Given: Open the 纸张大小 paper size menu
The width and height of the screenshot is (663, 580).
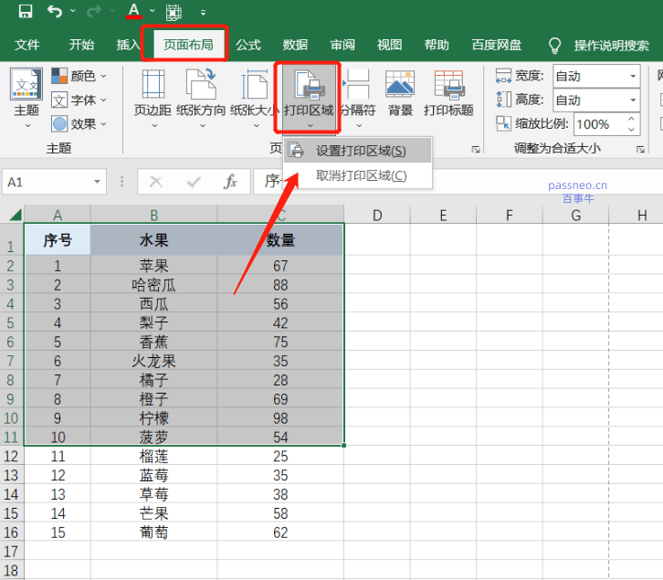Looking at the screenshot, I should [255, 98].
